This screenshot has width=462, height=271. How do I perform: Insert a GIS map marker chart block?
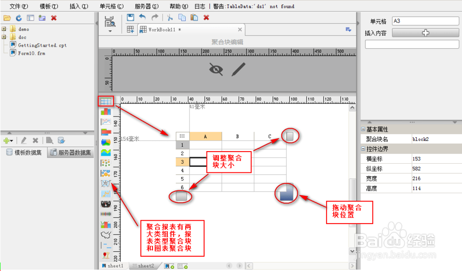coord(105,255)
